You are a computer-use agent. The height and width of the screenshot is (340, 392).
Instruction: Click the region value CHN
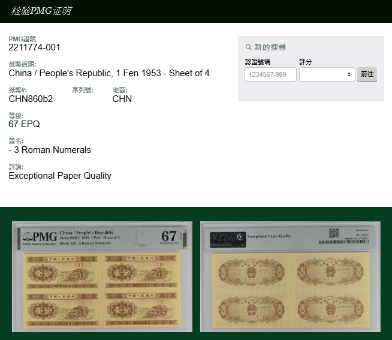point(122,99)
